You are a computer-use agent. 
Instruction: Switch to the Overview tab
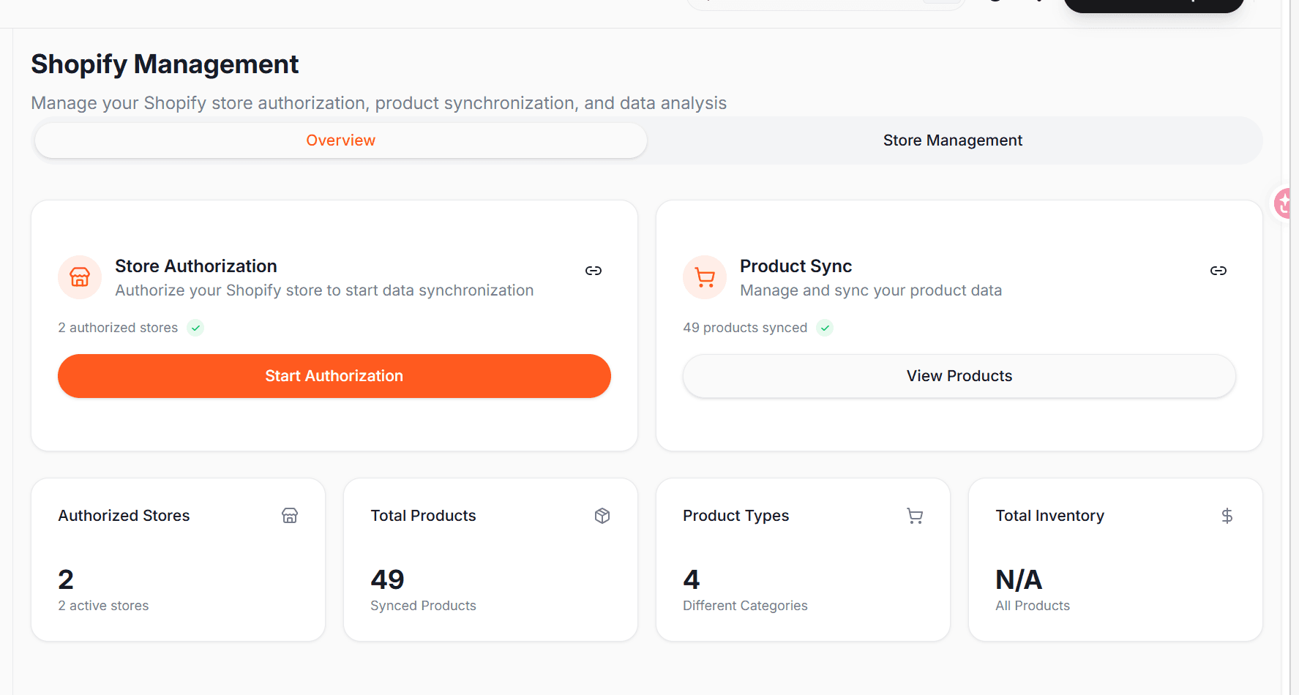(341, 140)
